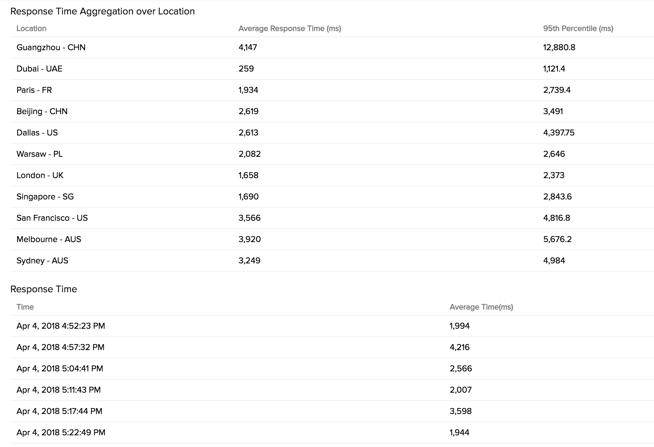Click the 12,880.8 percentile value
This screenshot has height=447, width=654.
coord(559,47)
